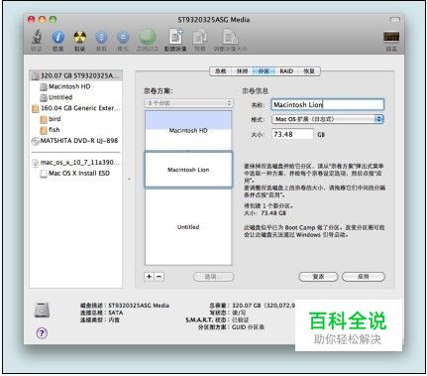The height and width of the screenshot is (376, 427).
Task: Click the fish volume folder icon
Action: click(44, 130)
